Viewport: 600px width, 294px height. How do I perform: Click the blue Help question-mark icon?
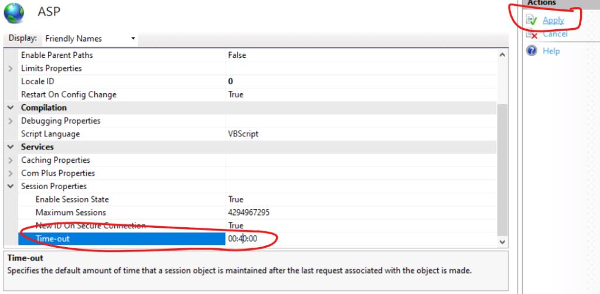[x=532, y=50]
